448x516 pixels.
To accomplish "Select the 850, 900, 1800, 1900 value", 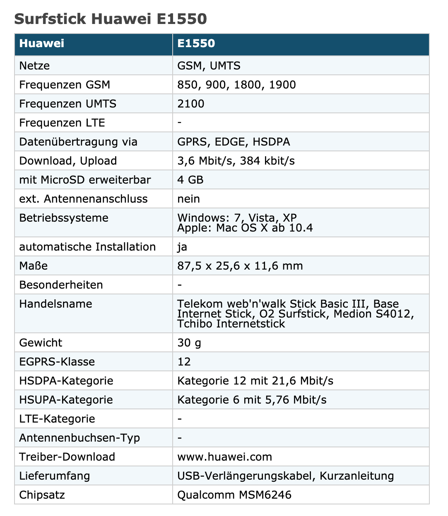I will tap(236, 85).
